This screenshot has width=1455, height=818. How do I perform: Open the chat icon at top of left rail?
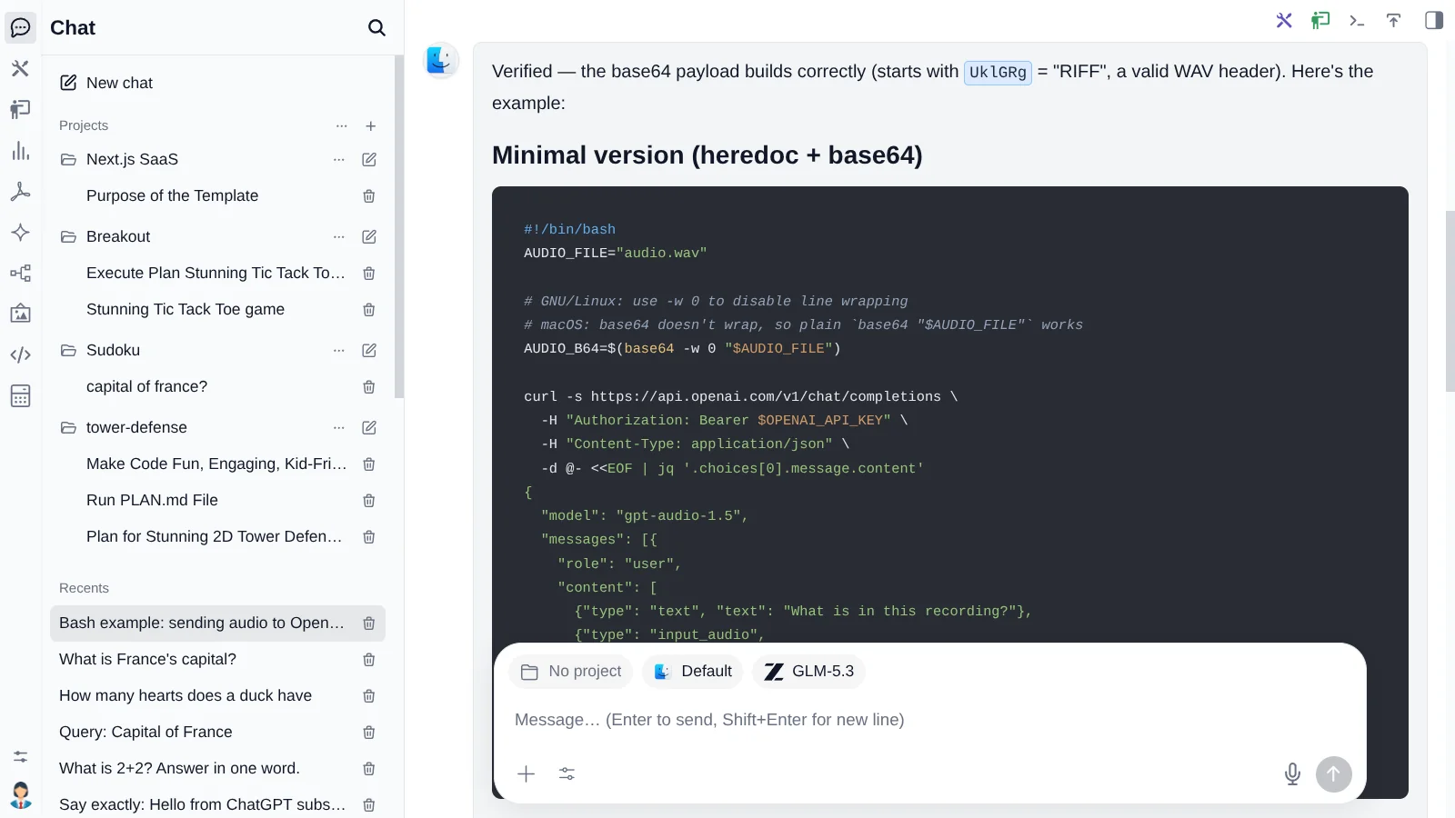tap(20, 27)
